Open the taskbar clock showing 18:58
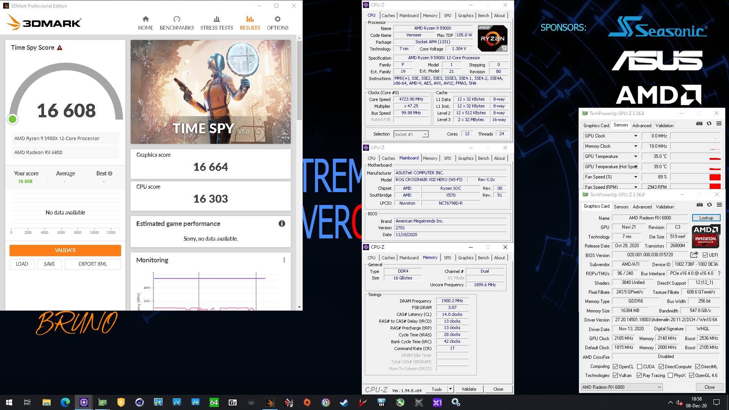The width and height of the screenshot is (729, 410). tap(696, 402)
